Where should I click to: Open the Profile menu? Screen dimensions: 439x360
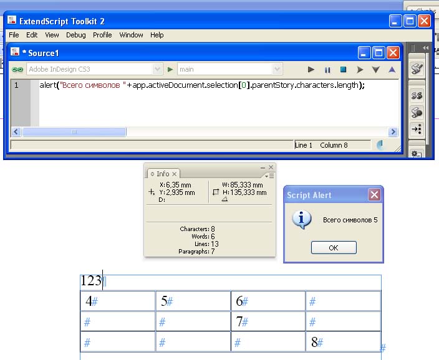pos(102,35)
